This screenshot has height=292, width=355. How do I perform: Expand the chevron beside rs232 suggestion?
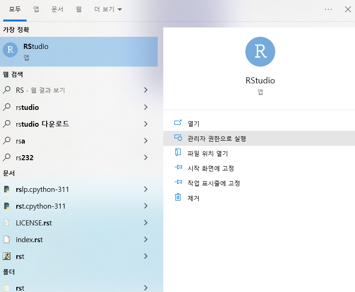(x=146, y=157)
